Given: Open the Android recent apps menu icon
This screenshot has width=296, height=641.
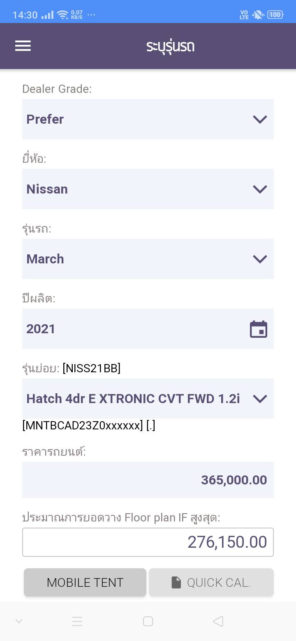Looking at the screenshot, I should point(77,621).
